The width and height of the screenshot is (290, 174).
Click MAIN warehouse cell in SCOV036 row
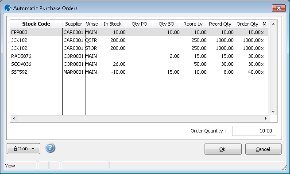[91, 64]
